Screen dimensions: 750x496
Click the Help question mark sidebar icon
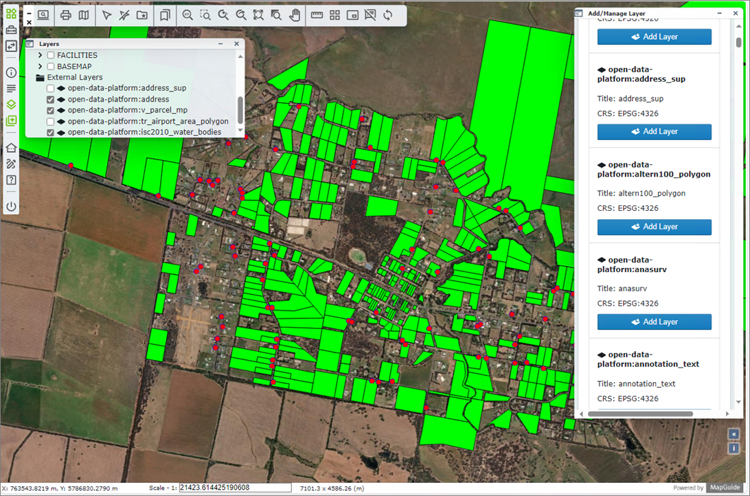click(x=11, y=180)
